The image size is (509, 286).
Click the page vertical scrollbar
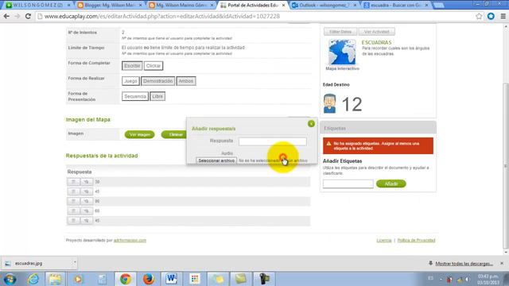coord(506,165)
